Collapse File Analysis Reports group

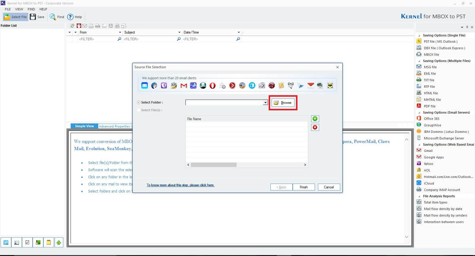pyautogui.click(x=419, y=196)
